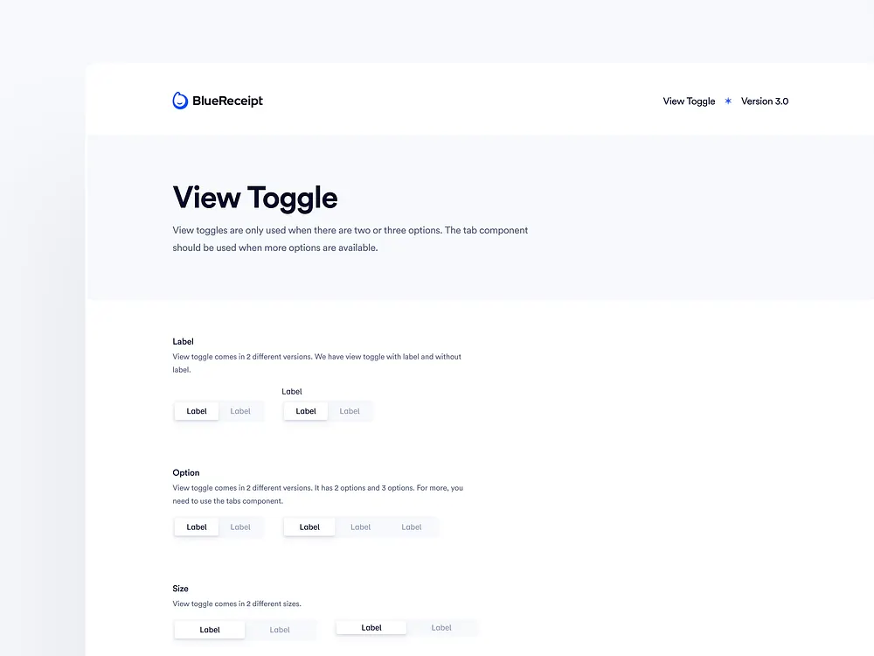Click the Label caption above the toggle
The width and height of the screenshot is (874, 656).
[x=292, y=391]
